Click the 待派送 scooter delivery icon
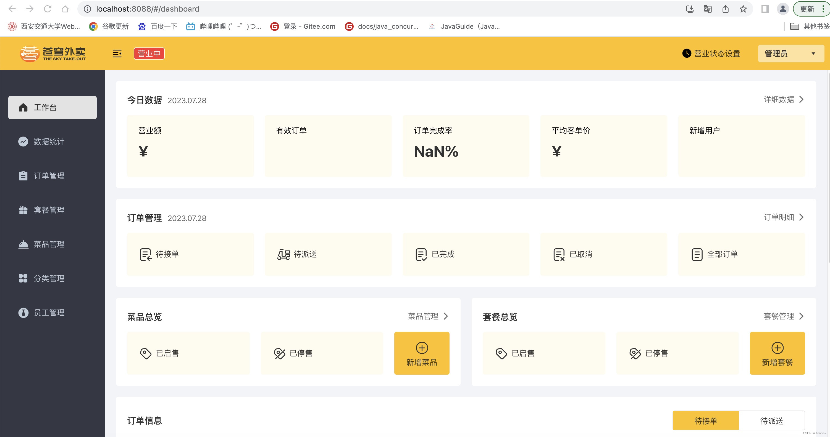The width and height of the screenshot is (830, 437). [x=284, y=255]
